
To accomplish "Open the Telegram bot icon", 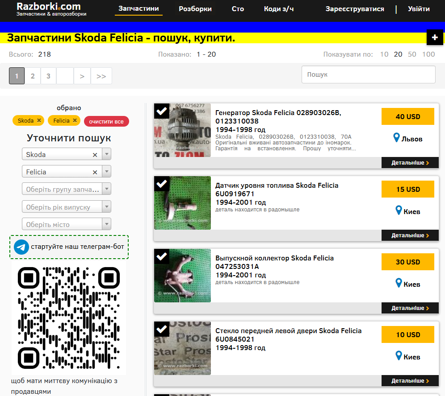I will tap(21, 247).
